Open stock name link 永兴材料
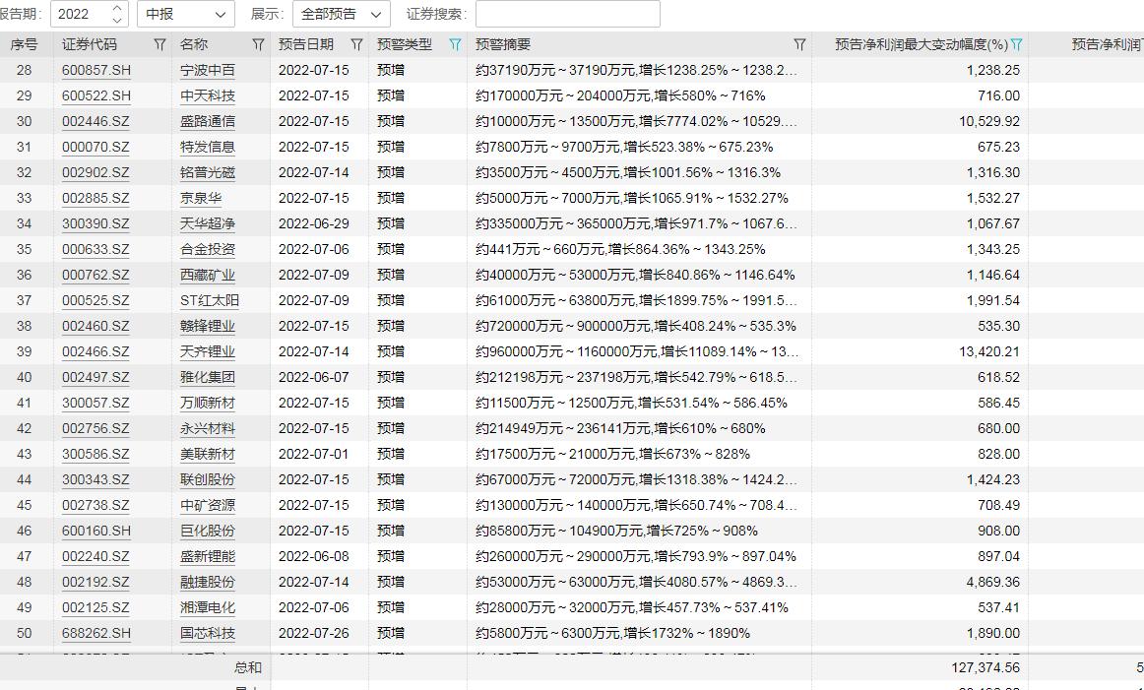Screen dimensions: 1144x690 tap(208, 428)
